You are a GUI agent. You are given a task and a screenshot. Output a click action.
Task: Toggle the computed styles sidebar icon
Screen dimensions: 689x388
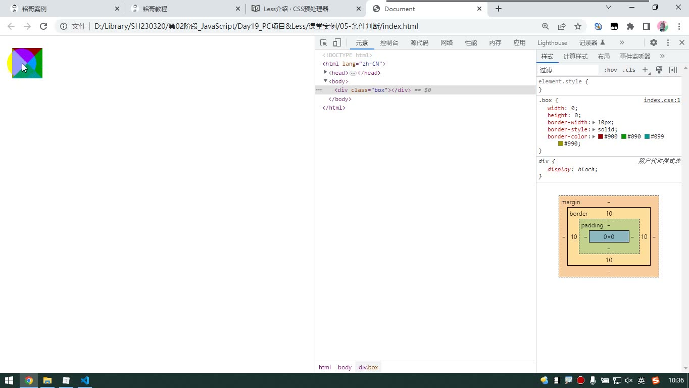pos(673,70)
